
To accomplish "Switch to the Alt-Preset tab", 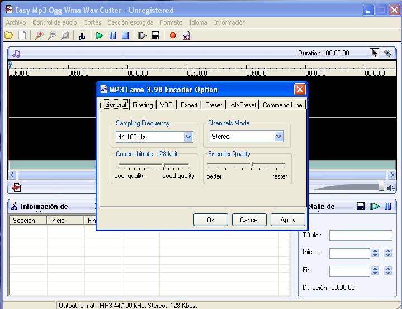I will click(243, 105).
